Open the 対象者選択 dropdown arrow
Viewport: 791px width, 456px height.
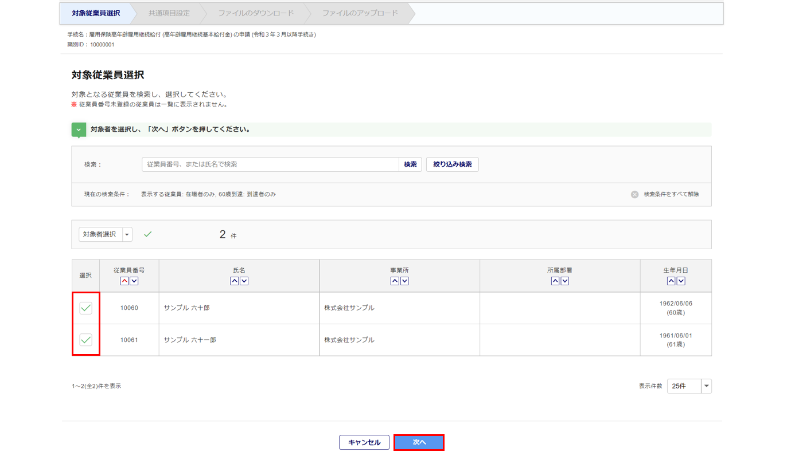pos(127,234)
